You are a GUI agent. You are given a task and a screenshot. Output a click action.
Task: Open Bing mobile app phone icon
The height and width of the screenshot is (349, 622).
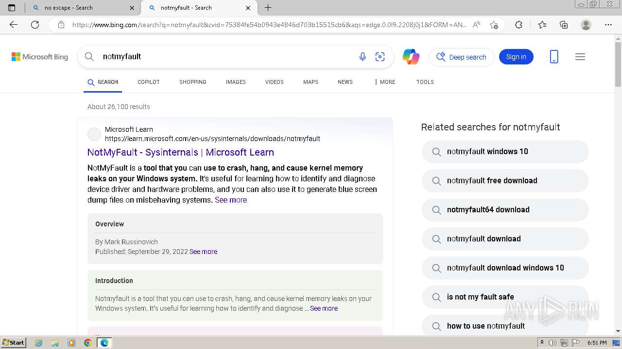(x=554, y=57)
